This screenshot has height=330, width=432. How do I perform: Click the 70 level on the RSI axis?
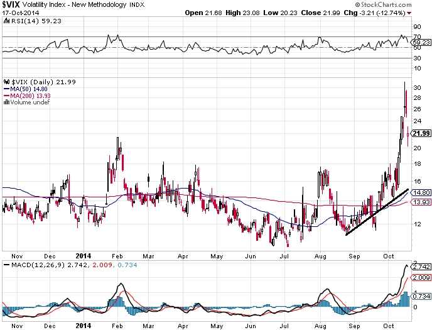[x=417, y=37]
